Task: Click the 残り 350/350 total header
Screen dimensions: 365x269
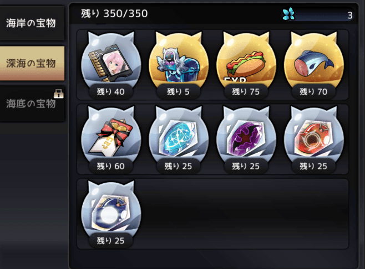Action: (114, 14)
